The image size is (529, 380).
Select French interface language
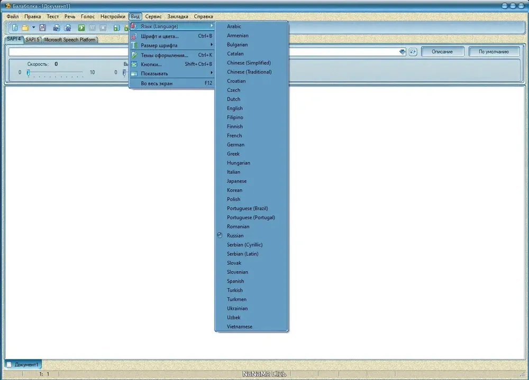coord(251,135)
